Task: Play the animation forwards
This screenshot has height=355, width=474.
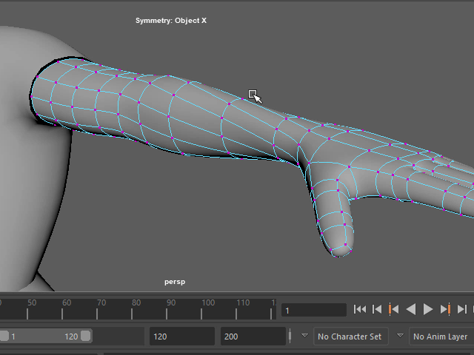Action: pos(428,309)
